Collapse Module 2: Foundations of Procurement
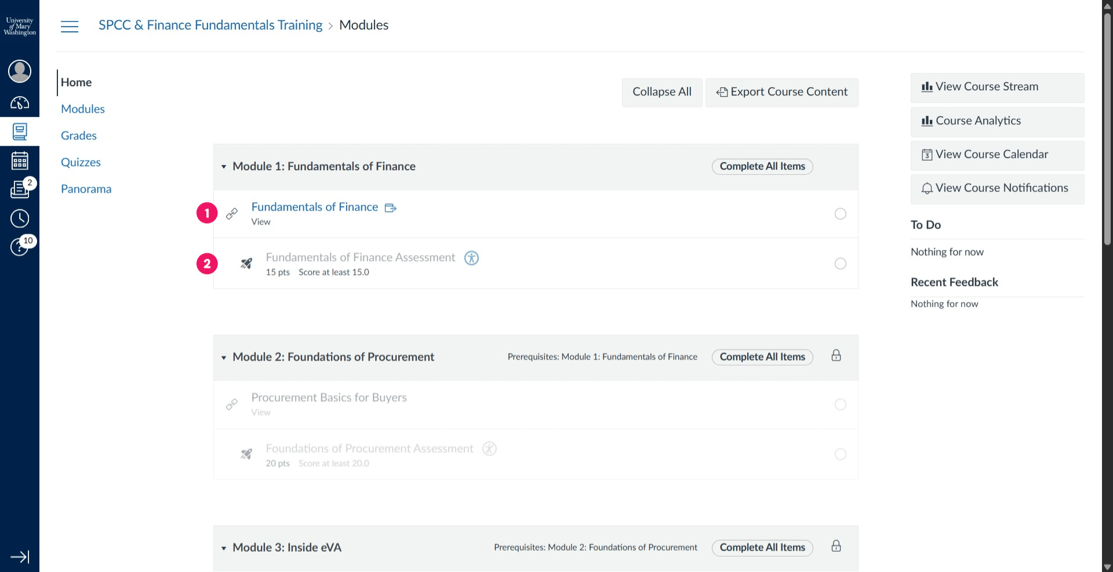The image size is (1113, 572). pyautogui.click(x=224, y=357)
